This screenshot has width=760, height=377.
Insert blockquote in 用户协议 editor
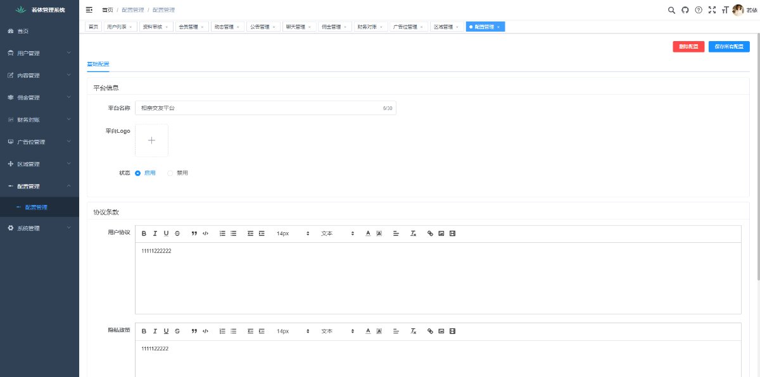pyautogui.click(x=194, y=233)
